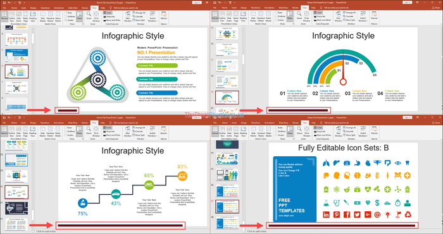Click 'Click to add notes' in bottom-right window
The image size is (443, 234).
(x=256, y=231)
